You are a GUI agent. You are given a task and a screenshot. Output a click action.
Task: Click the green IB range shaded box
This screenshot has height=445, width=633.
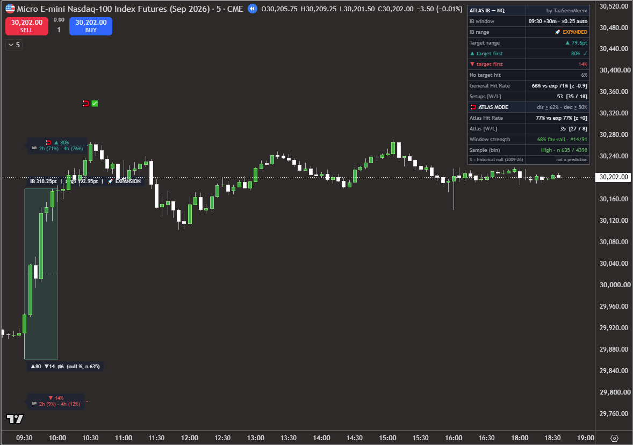[x=41, y=274]
